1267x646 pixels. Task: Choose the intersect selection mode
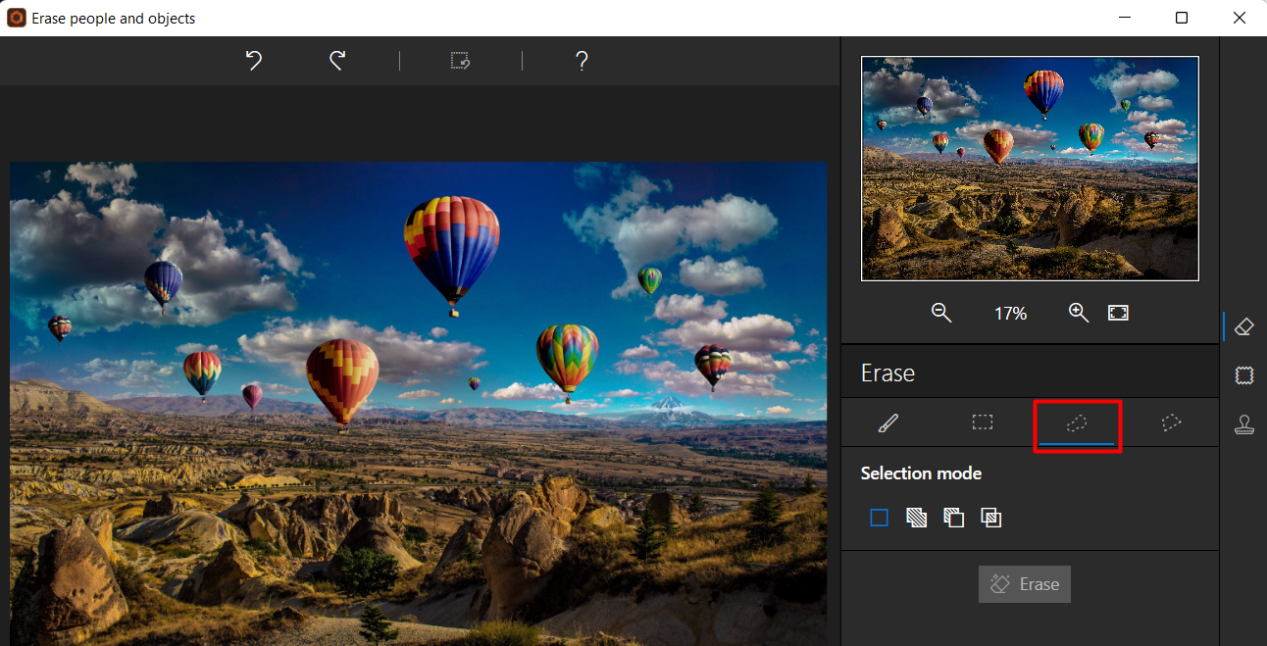[x=991, y=518]
